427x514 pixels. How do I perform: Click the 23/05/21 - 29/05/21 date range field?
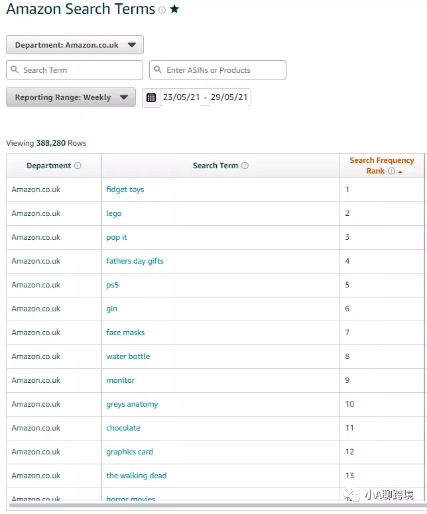[x=205, y=97]
